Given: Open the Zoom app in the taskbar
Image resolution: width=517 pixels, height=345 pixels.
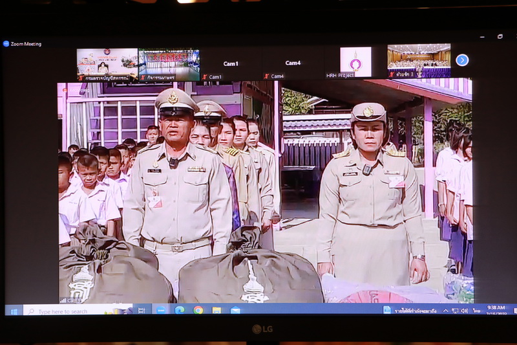Looking at the screenshot, I should point(161,310).
